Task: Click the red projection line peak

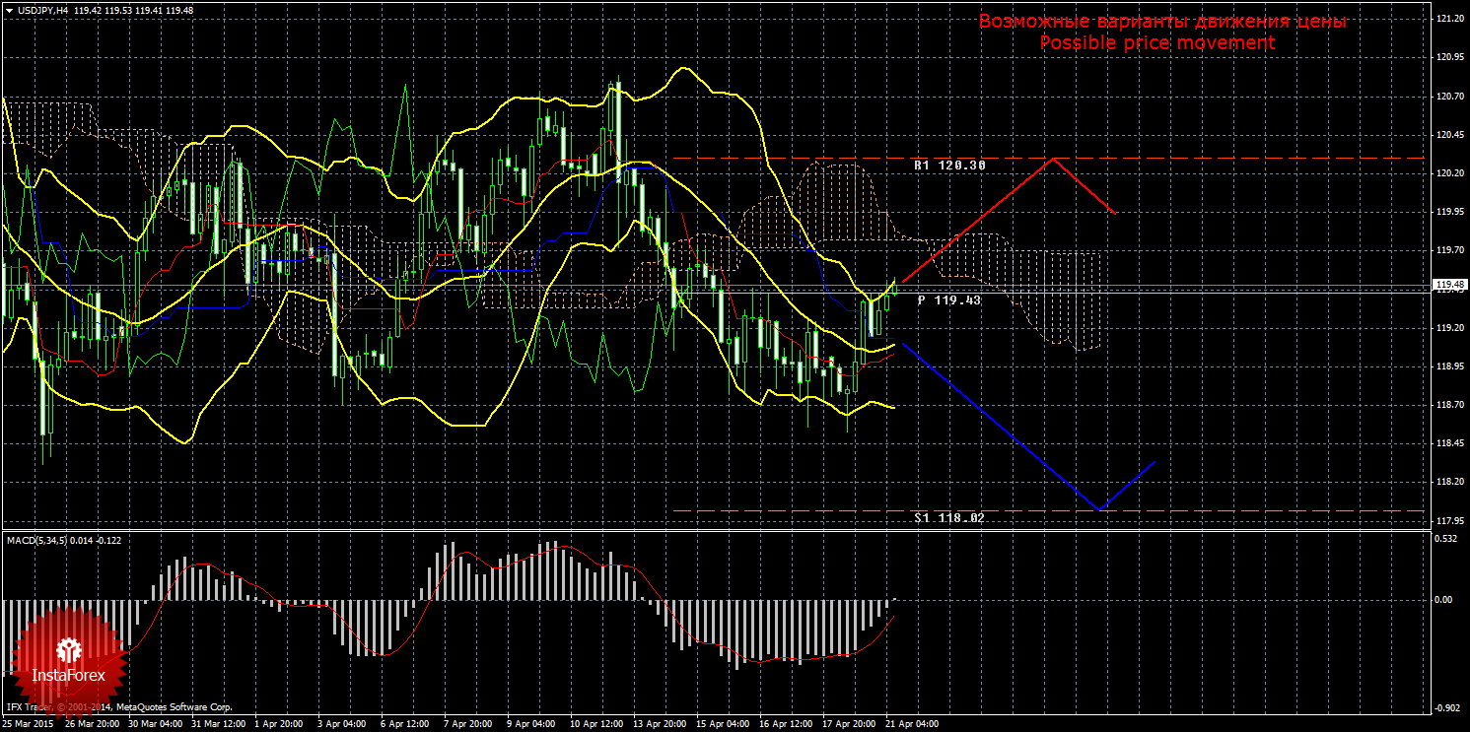Action: coord(1054,159)
